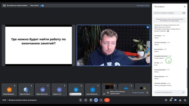Viewport: 189px width, 106px height.
Task: Toggle everyone can send messages switch
Action: tap(183, 13)
